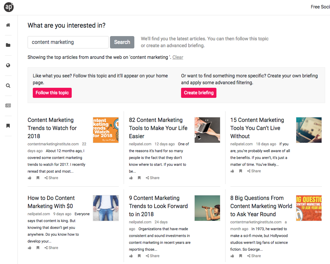Open the folder icon in the sidebar
The height and width of the screenshot is (264, 330).
point(8,45)
